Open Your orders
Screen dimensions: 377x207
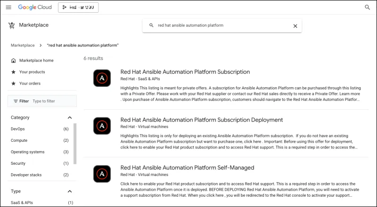pyautogui.click(x=30, y=84)
